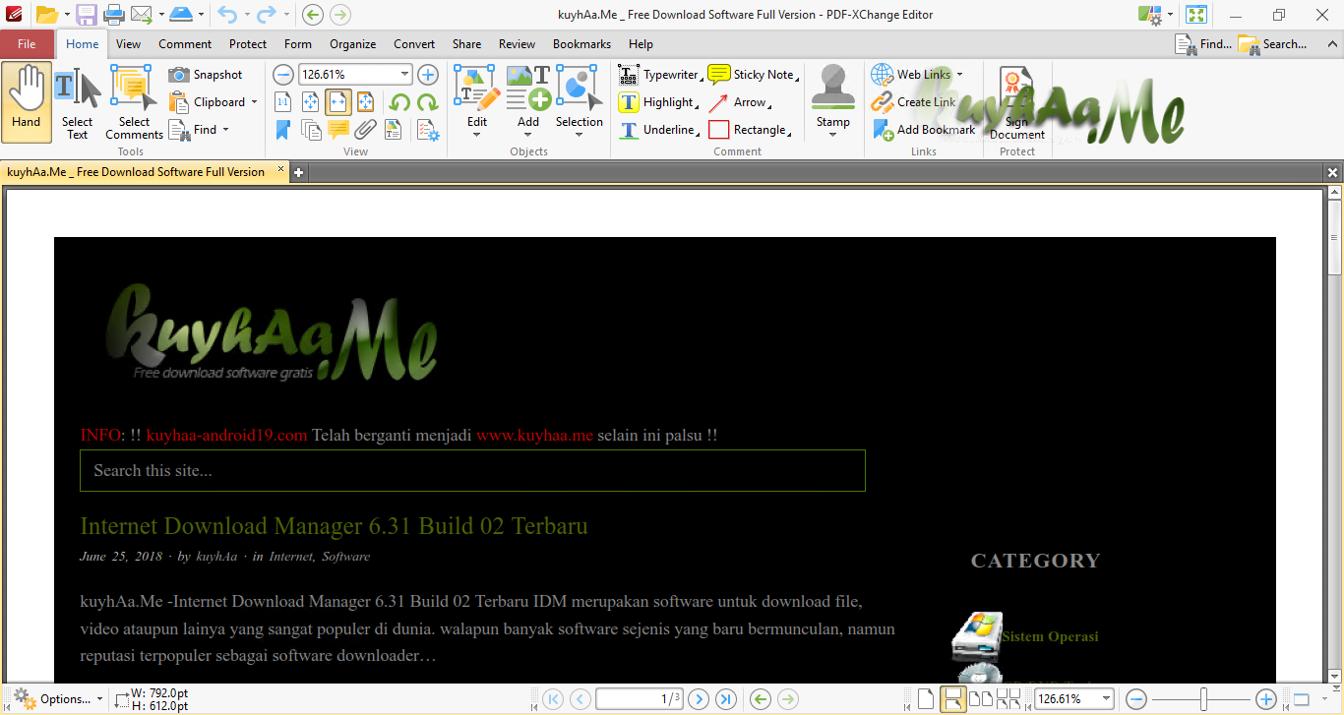Activate the Select Text tool
The image size is (1344, 715).
[x=77, y=102]
